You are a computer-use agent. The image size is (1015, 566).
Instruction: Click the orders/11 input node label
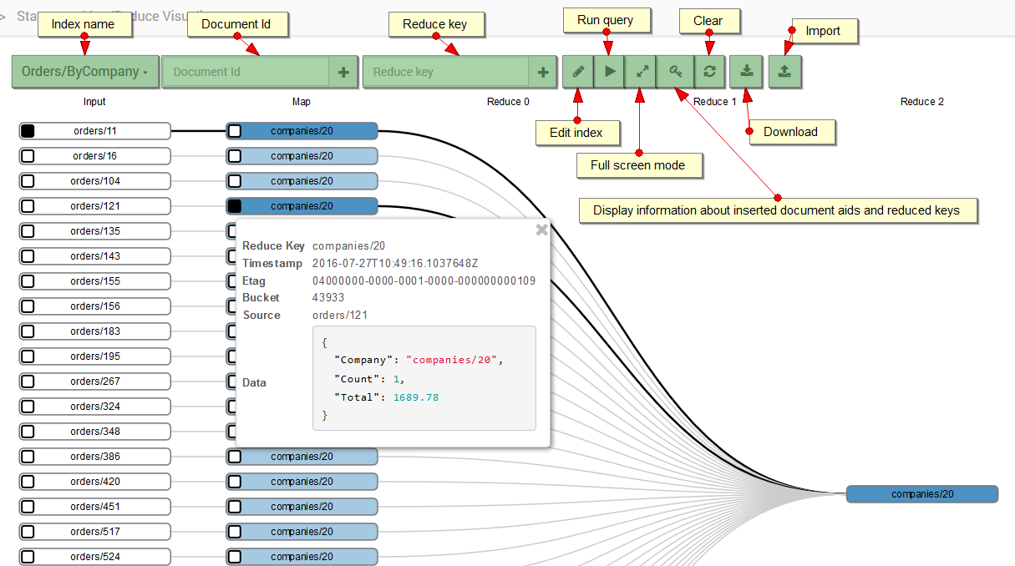pyautogui.click(x=94, y=131)
